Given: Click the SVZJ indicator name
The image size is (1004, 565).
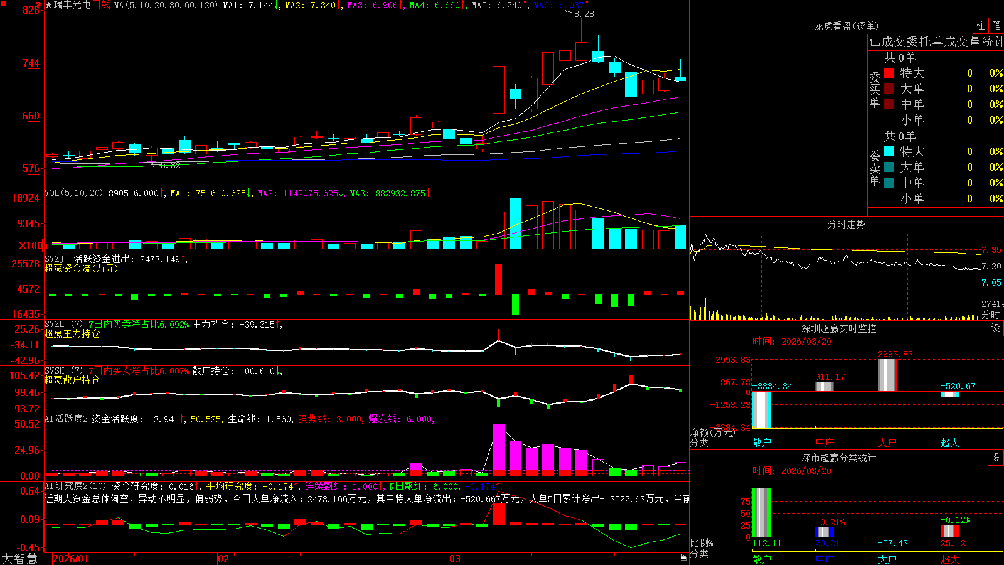Looking at the screenshot, I should click(55, 259).
